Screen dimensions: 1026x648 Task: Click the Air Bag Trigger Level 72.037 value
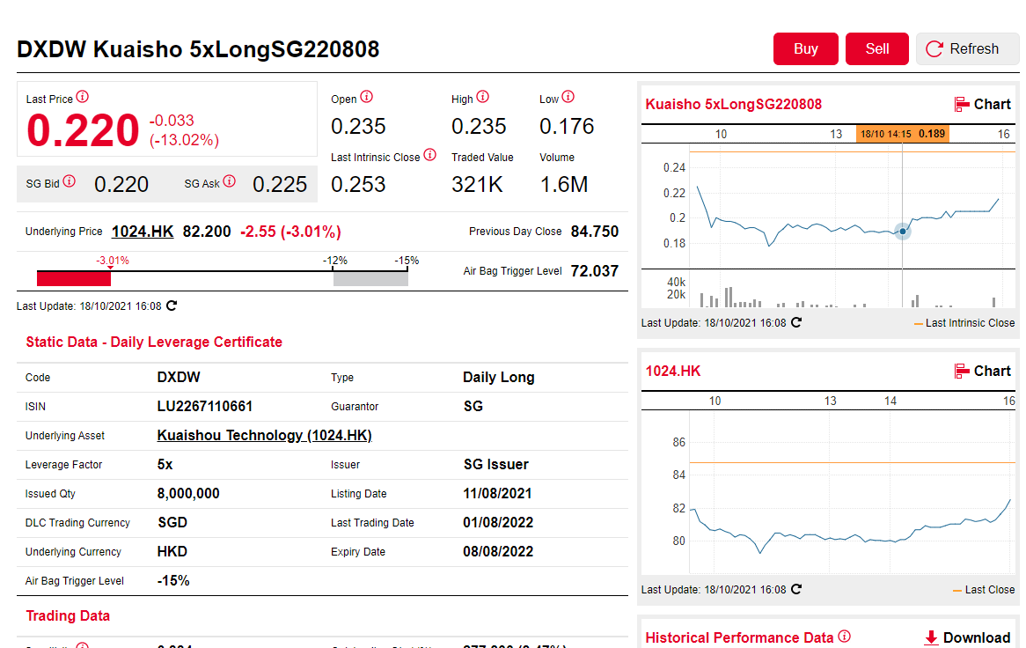pyautogui.click(x=594, y=271)
